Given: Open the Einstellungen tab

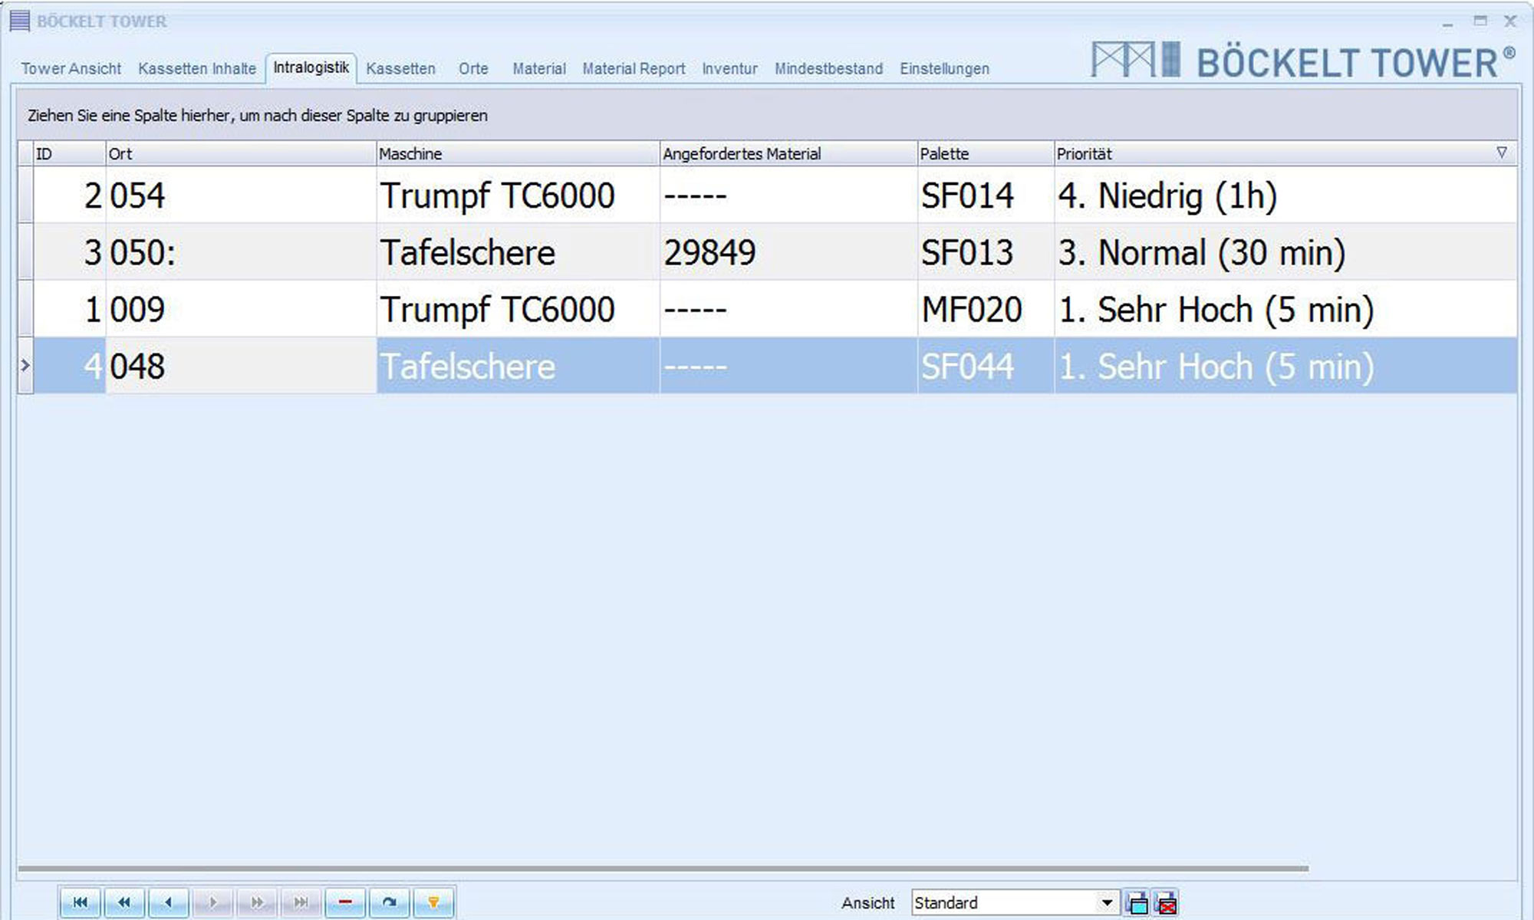Looking at the screenshot, I should coord(944,68).
